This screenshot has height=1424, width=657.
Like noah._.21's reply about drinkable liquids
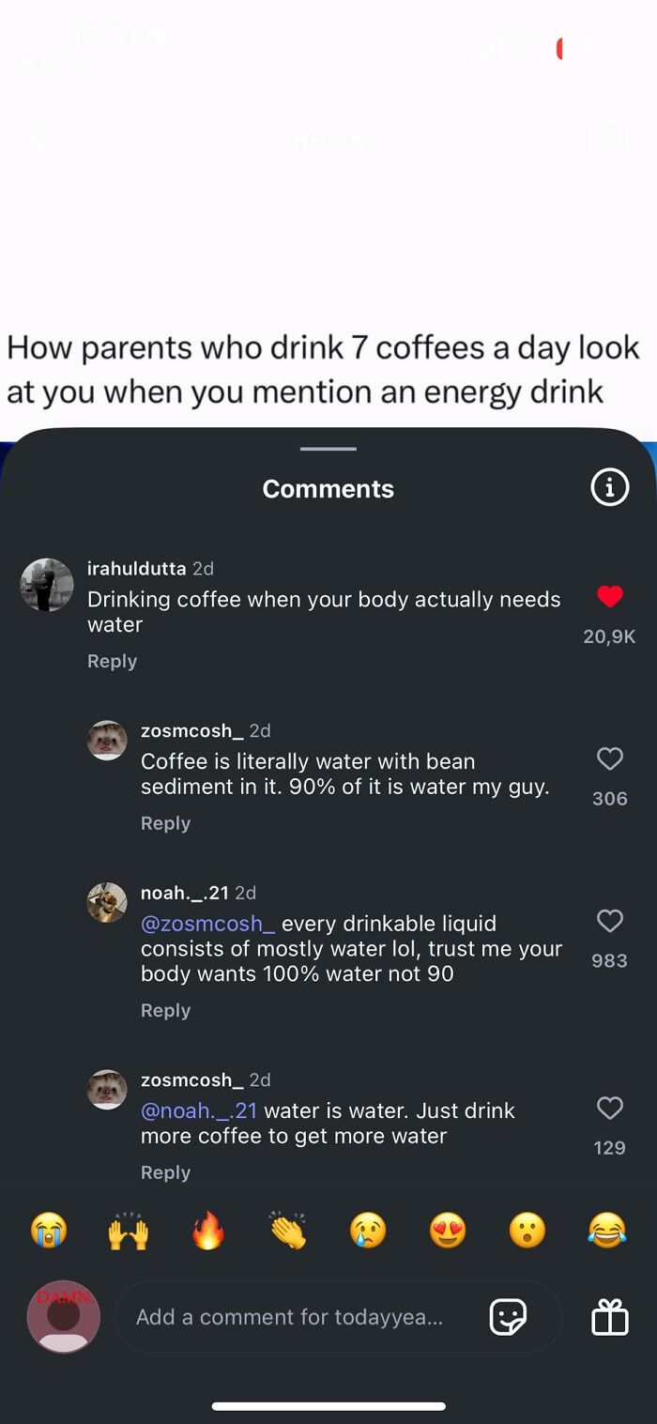609,921
